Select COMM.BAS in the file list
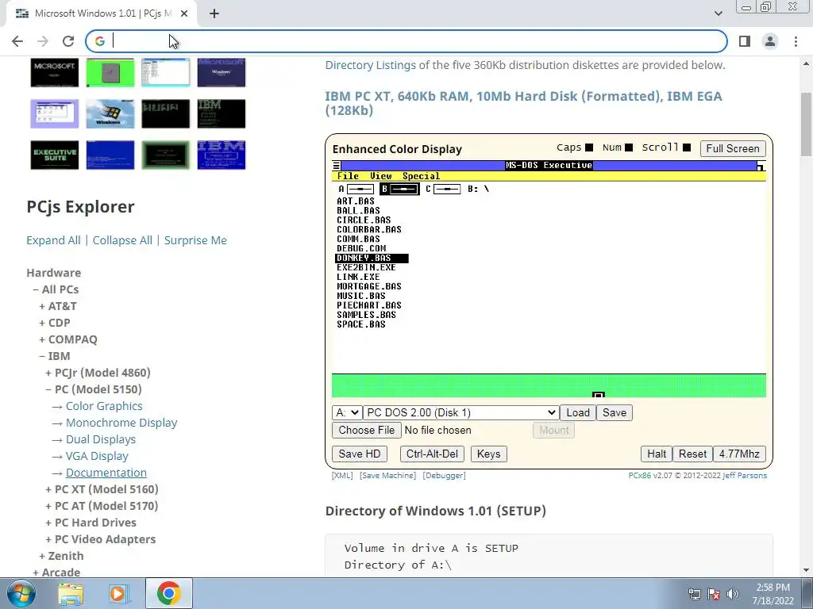 [x=358, y=239]
